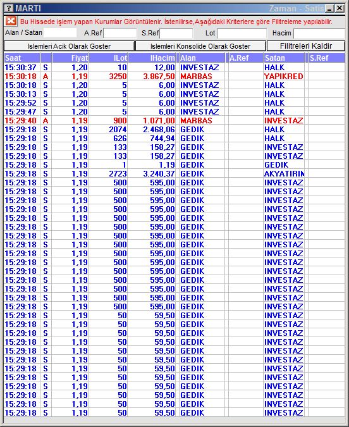Sort by S.Ref column header
The image size is (349, 427).
pyautogui.click(x=327, y=58)
